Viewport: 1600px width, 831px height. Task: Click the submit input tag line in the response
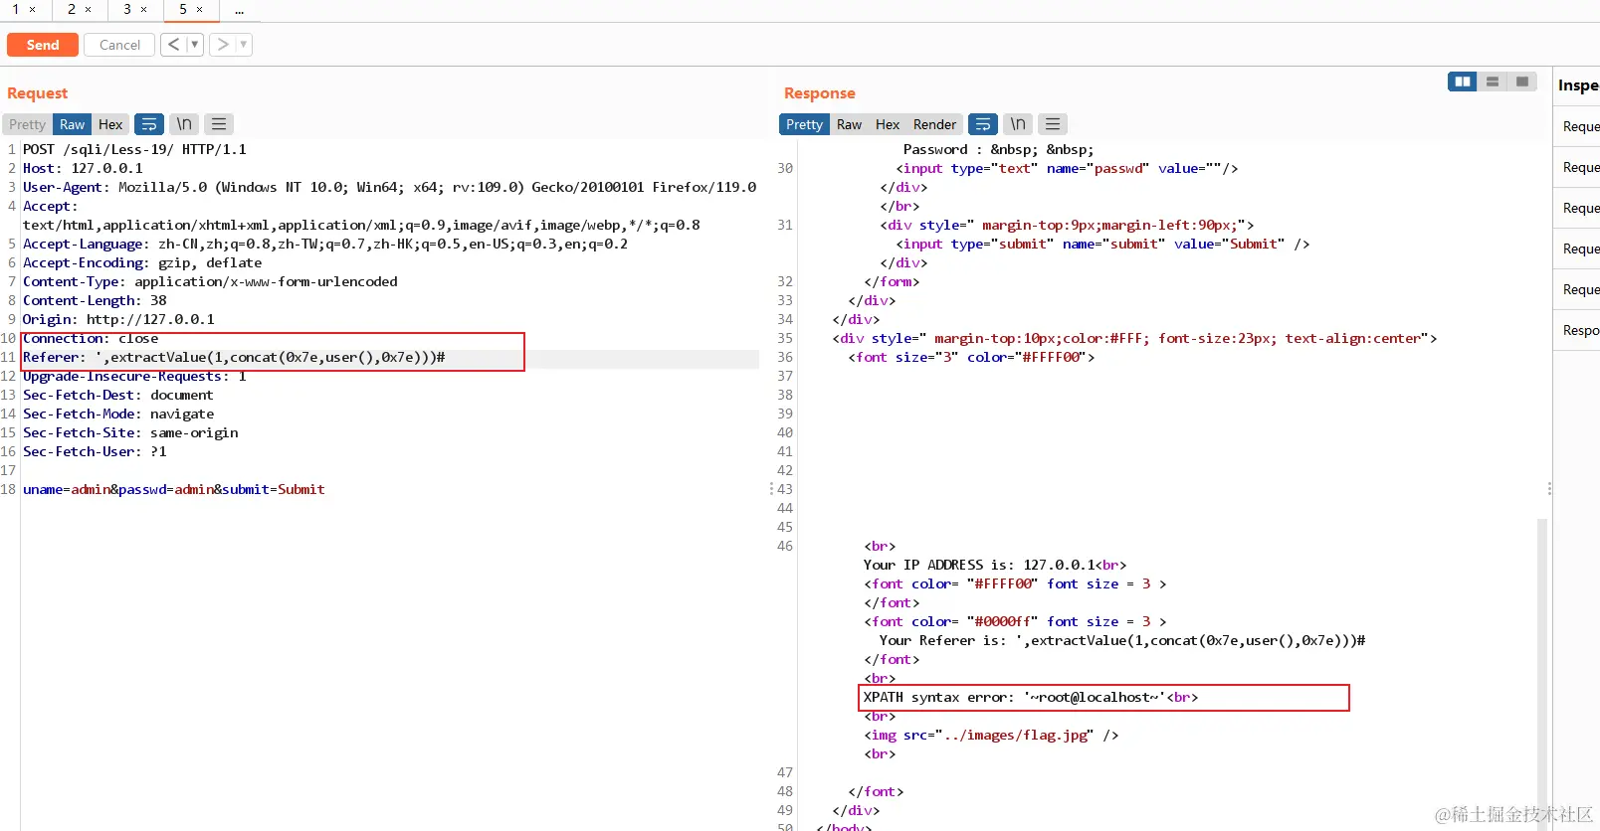point(1102,244)
